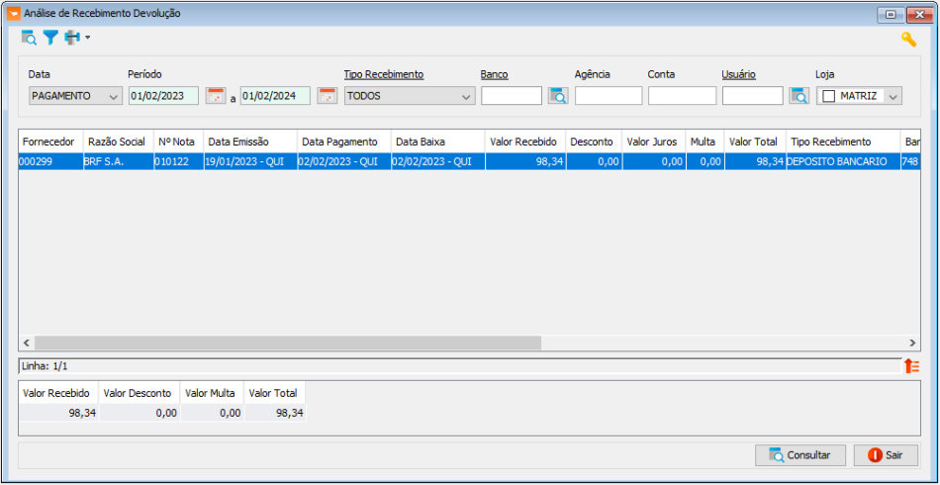Expand the Data dropdown showing PAGAMENTO

(114, 96)
